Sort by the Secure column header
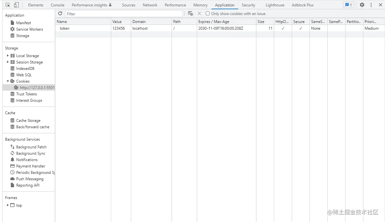 301,22
